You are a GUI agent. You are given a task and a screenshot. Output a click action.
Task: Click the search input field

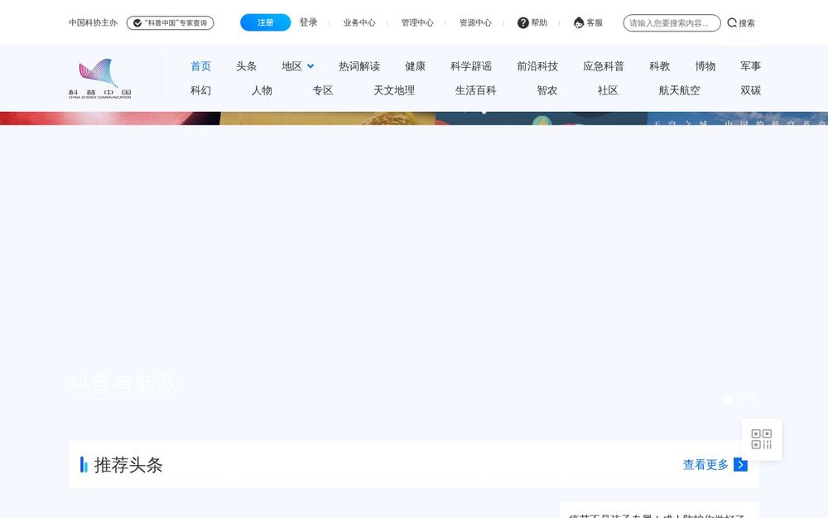[671, 22]
